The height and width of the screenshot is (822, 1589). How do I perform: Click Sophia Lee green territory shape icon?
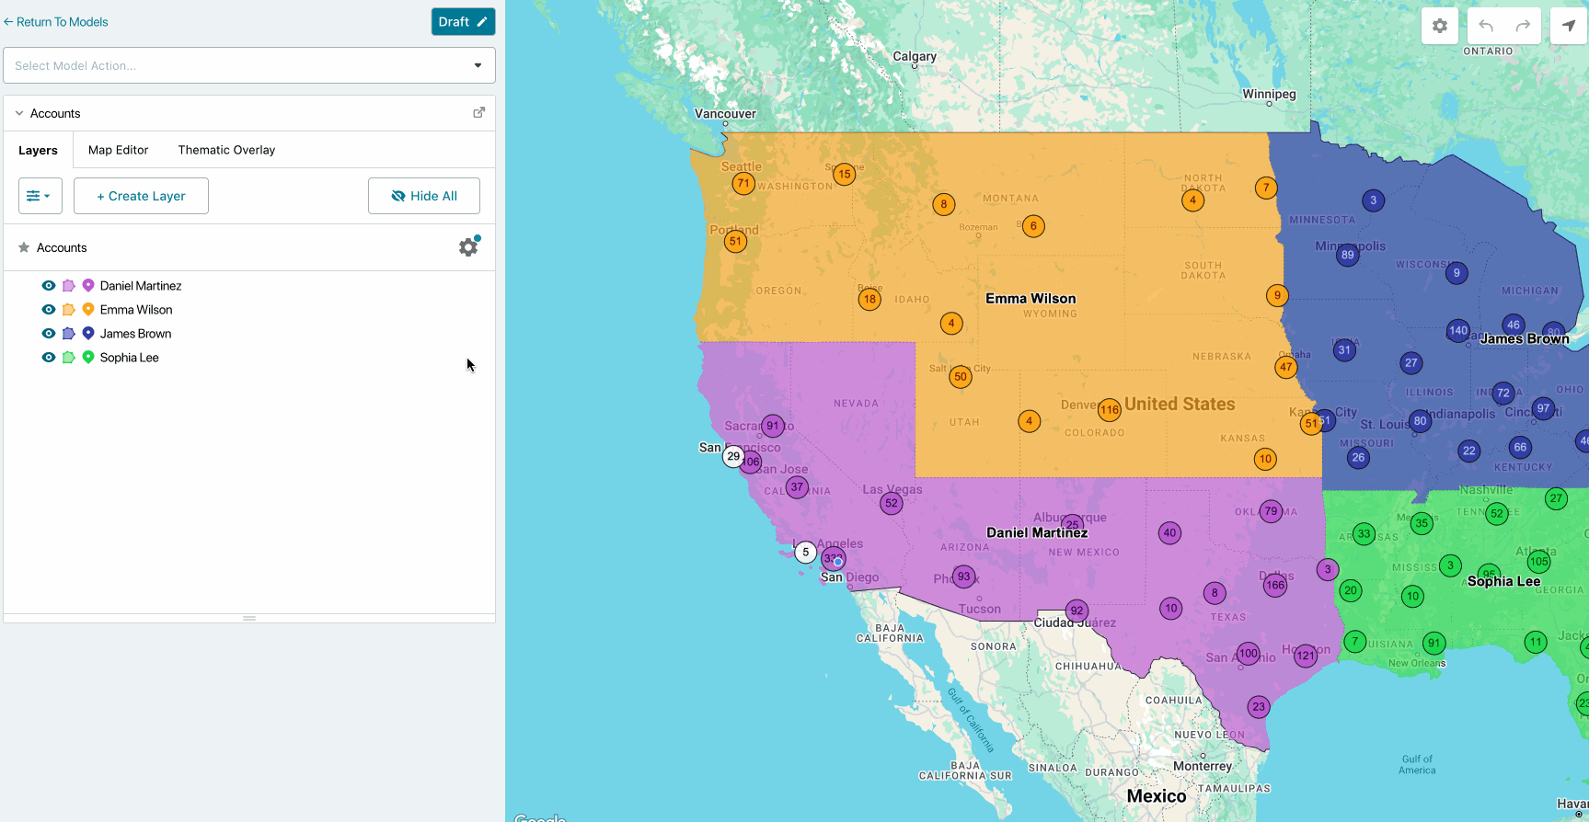[x=68, y=358]
